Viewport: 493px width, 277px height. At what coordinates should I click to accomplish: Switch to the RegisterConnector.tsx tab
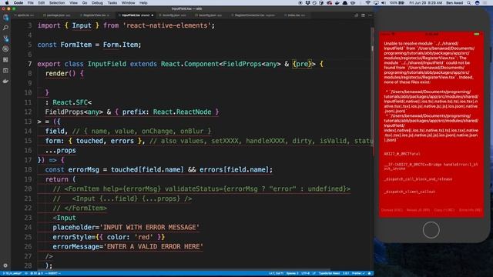click(x=254, y=15)
